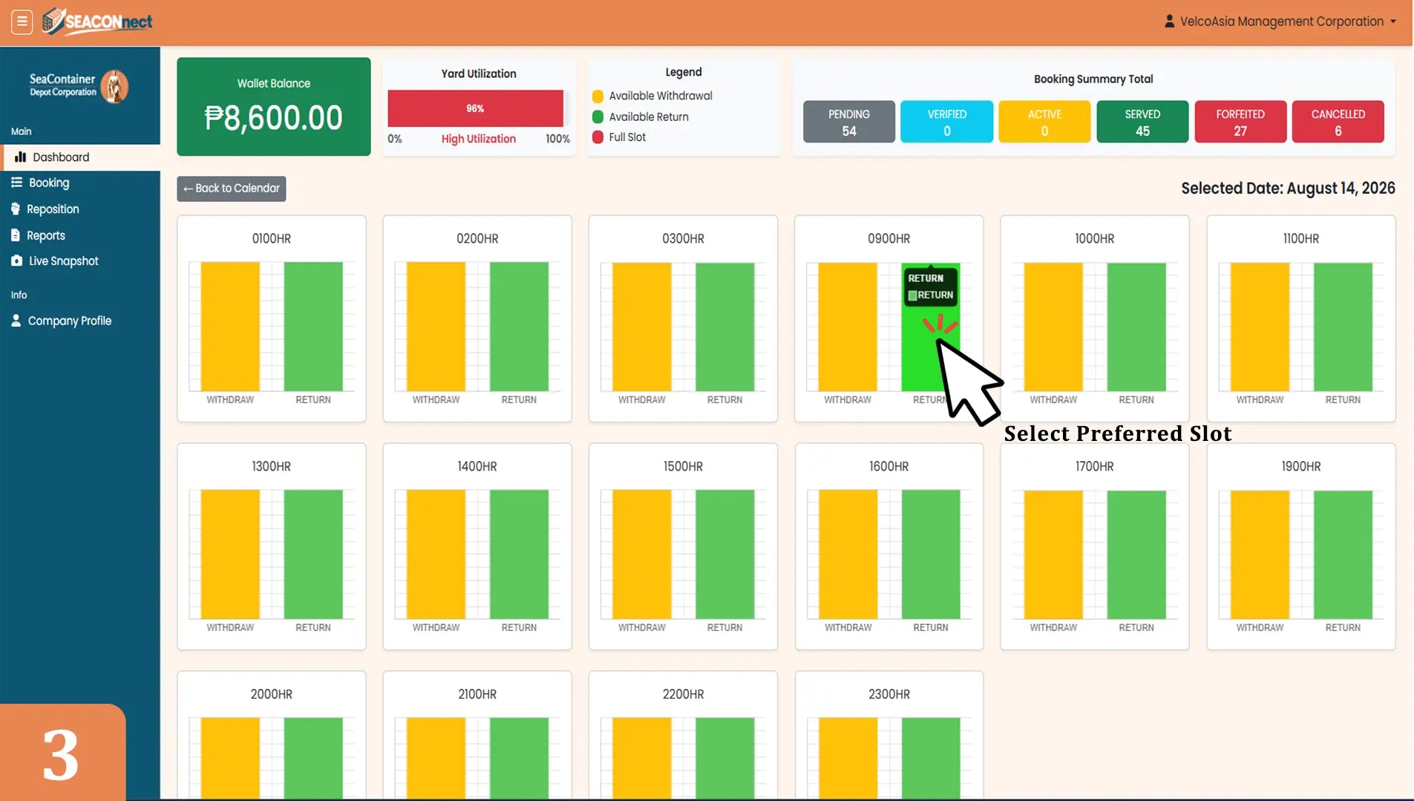Image resolution: width=1414 pixels, height=801 pixels.
Task: Click the VERIFIED 0 summary card
Action: tap(947, 122)
